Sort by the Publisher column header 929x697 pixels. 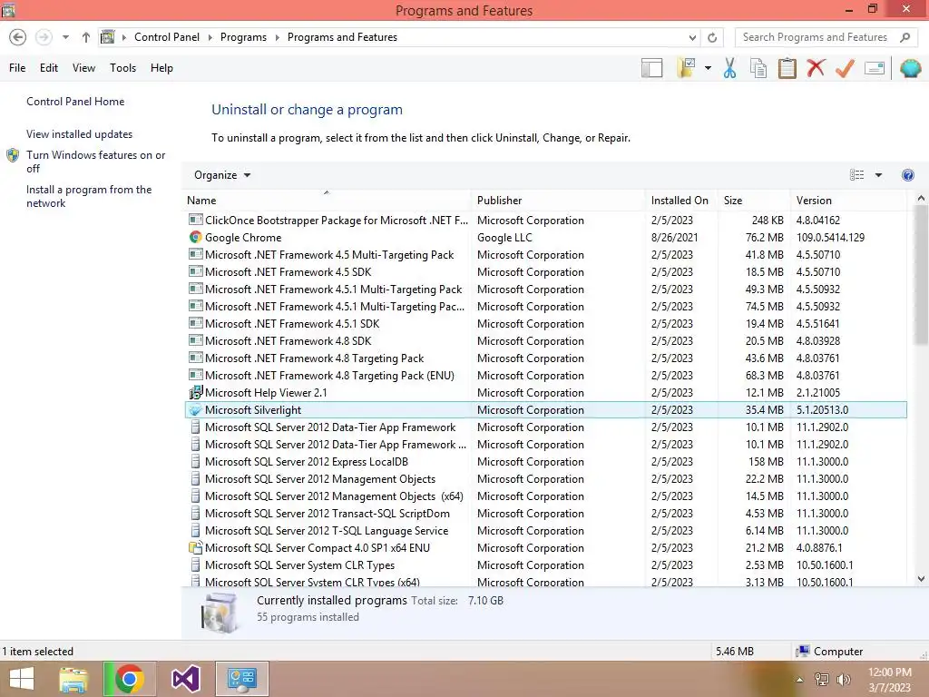point(558,201)
